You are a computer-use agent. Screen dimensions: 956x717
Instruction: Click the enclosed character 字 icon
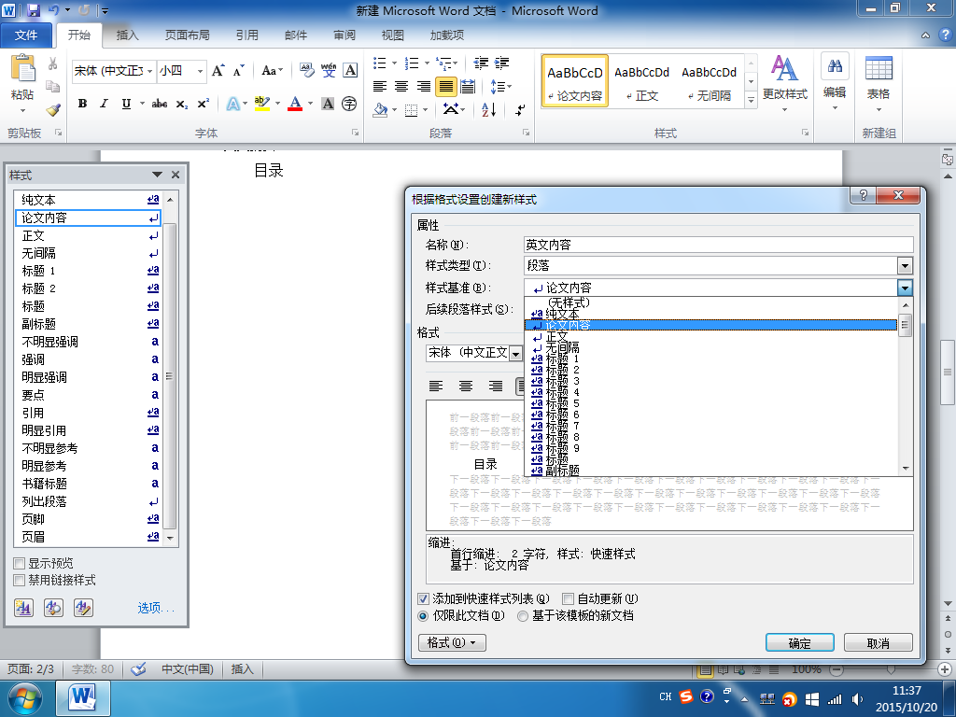tap(349, 104)
